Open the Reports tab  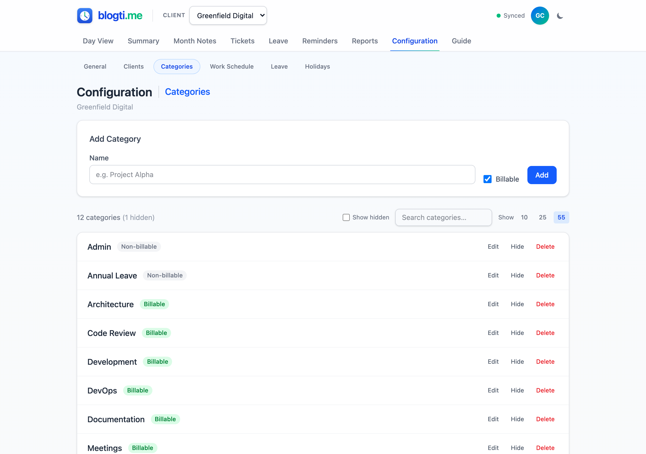(365, 41)
